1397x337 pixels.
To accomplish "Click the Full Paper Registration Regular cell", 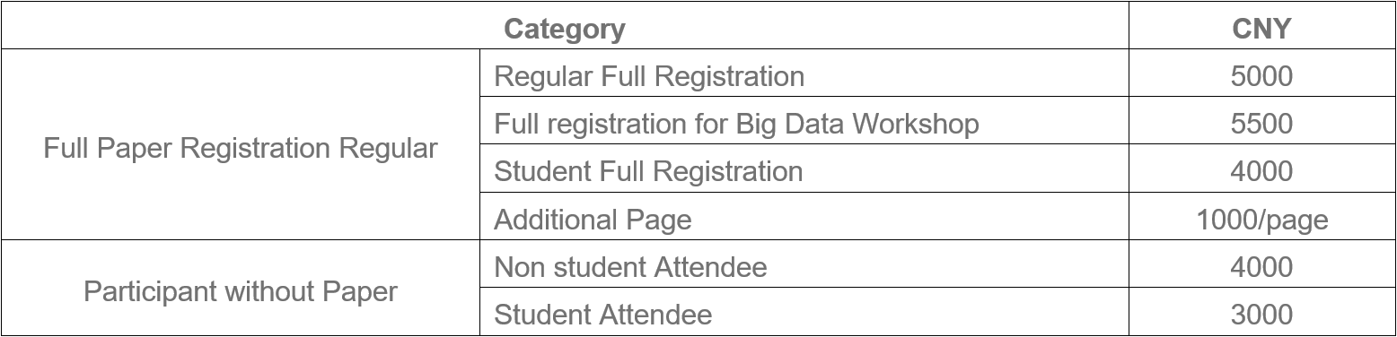I will pyautogui.click(x=241, y=148).
